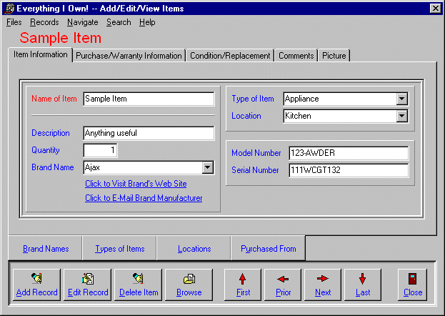Jump to First record with up arrow
The height and width of the screenshot is (316, 445).
tap(243, 284)
